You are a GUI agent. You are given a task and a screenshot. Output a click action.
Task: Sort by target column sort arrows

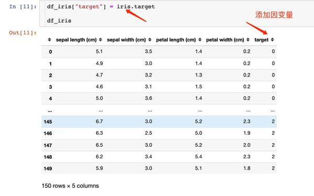tap(272, 40)
